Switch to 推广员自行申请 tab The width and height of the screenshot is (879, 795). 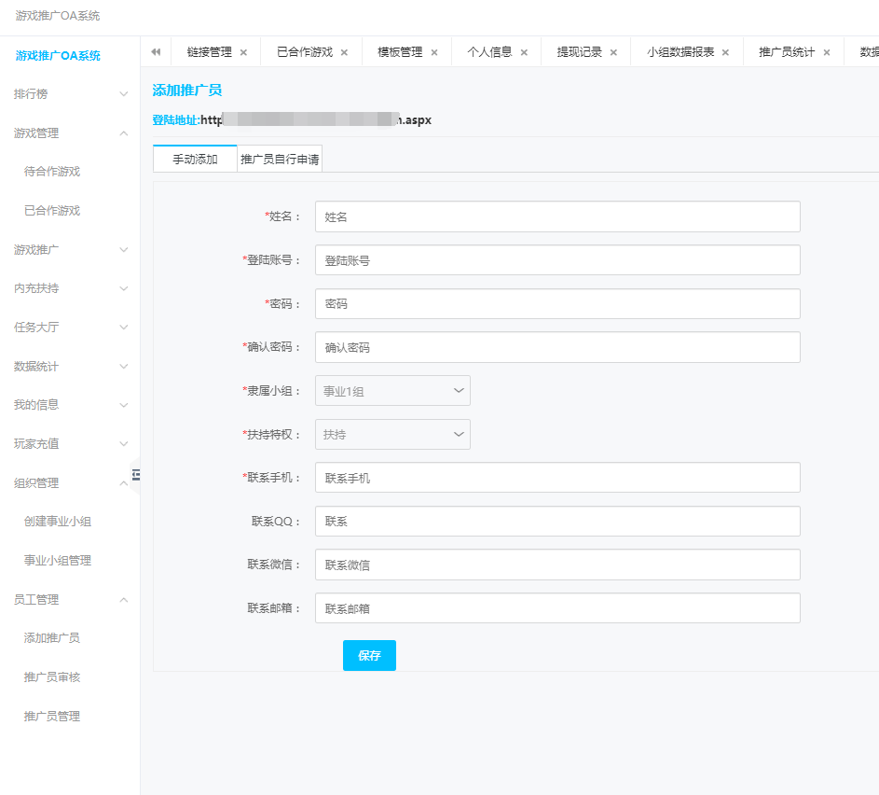tap(280, 160)
